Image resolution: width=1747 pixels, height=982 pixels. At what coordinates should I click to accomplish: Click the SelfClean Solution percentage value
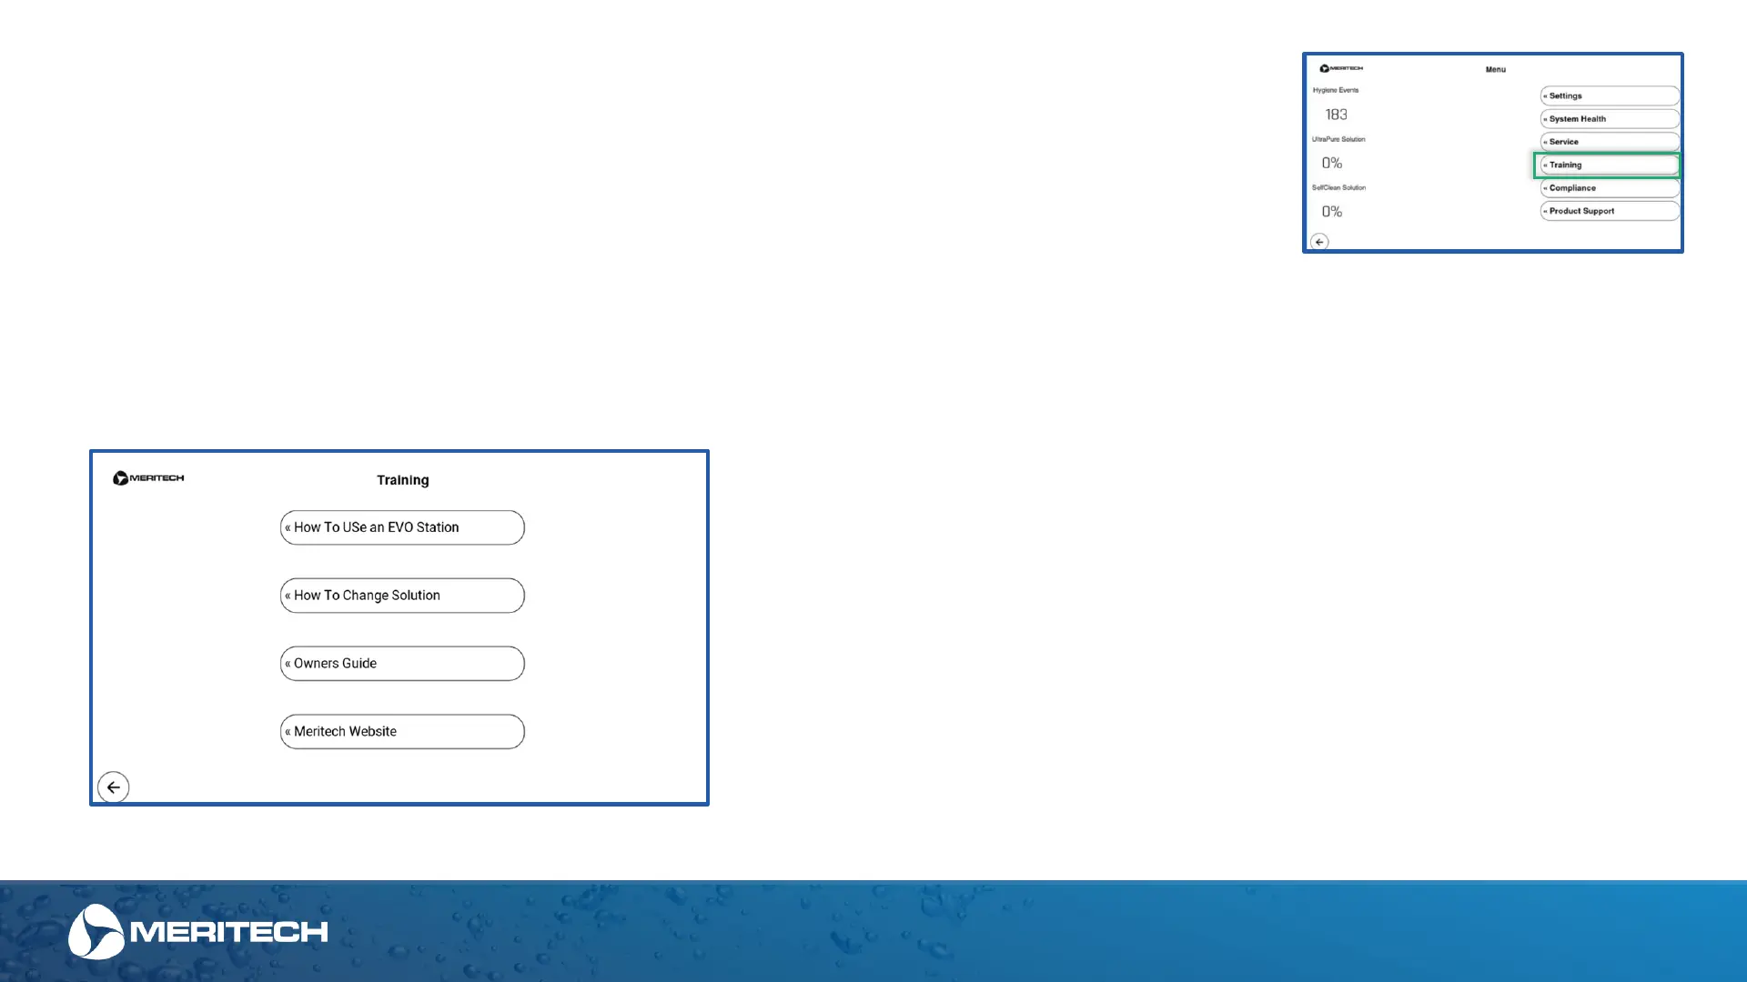click(1332, 212)
